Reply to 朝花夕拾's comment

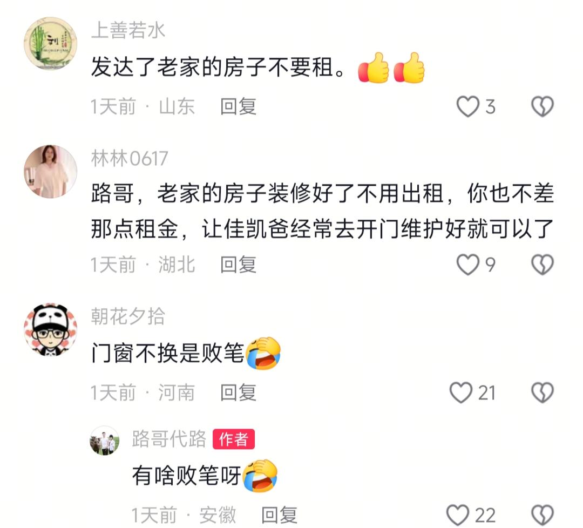coord(239,392)
